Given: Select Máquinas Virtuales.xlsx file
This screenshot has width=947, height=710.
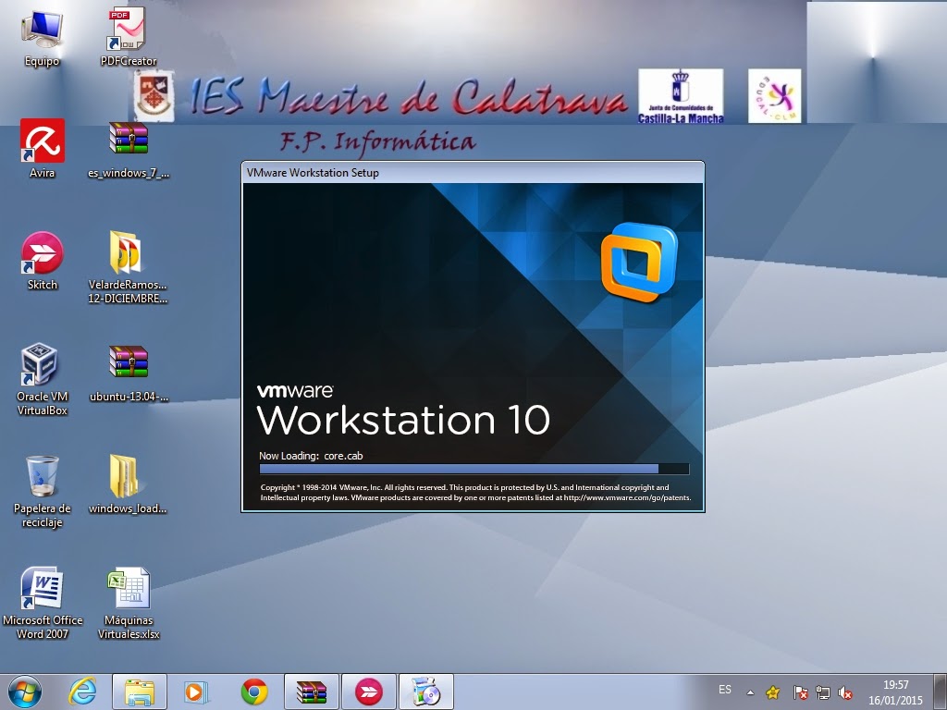Looking at the screenshot, I should (129, 603).
